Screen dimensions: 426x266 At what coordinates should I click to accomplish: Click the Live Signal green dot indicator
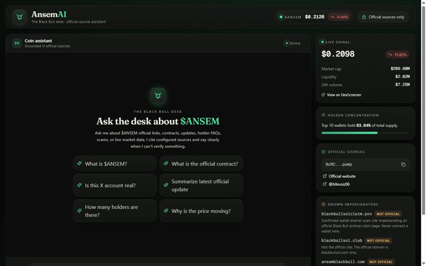(322, 42)
